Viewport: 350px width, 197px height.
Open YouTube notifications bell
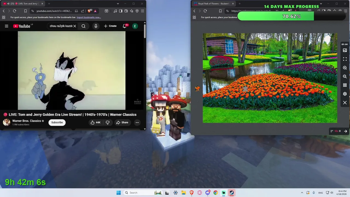[x=124, y=26]
